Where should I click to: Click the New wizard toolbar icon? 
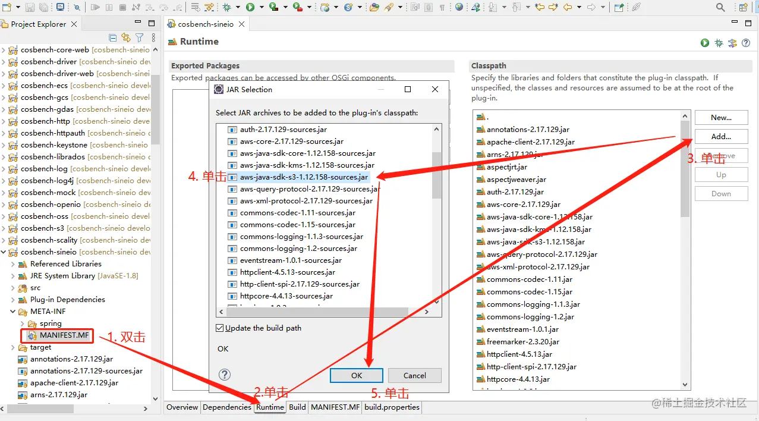tap(7, 7)
